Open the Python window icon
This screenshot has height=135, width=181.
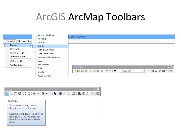(x=167, y=71)
